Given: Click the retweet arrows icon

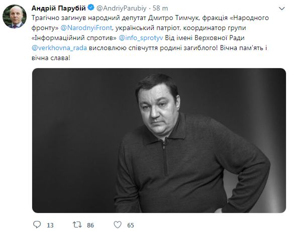Looking at the screenshot, I should (x=77, y=224).
